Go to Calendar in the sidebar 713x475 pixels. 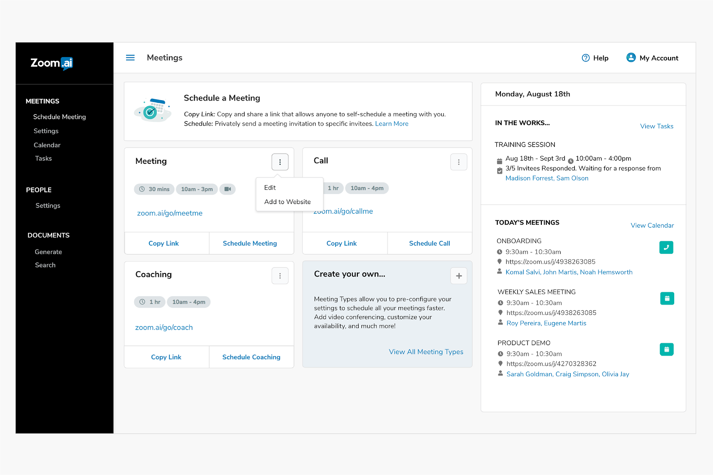47,145
